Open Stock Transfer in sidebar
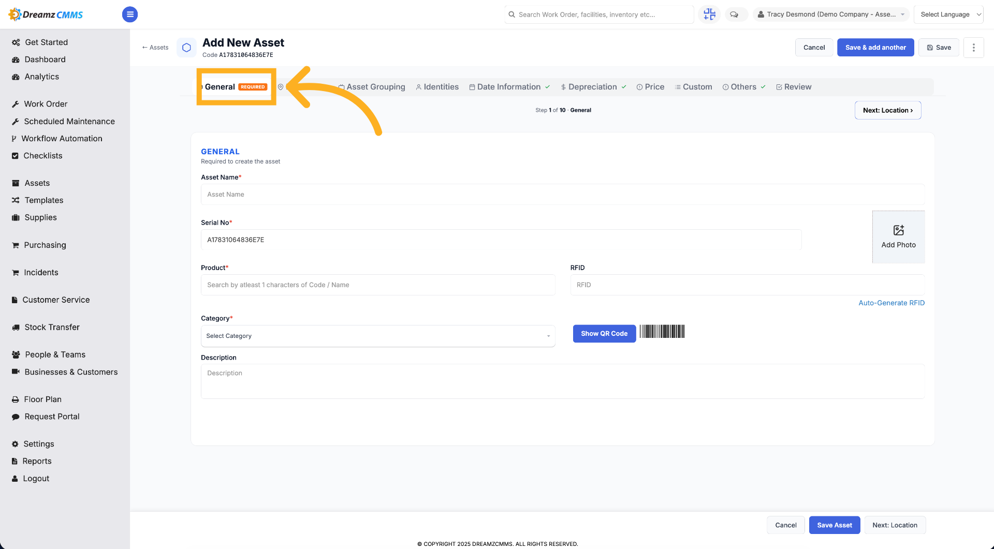This screenshot has width=994, height=549. 52,328
